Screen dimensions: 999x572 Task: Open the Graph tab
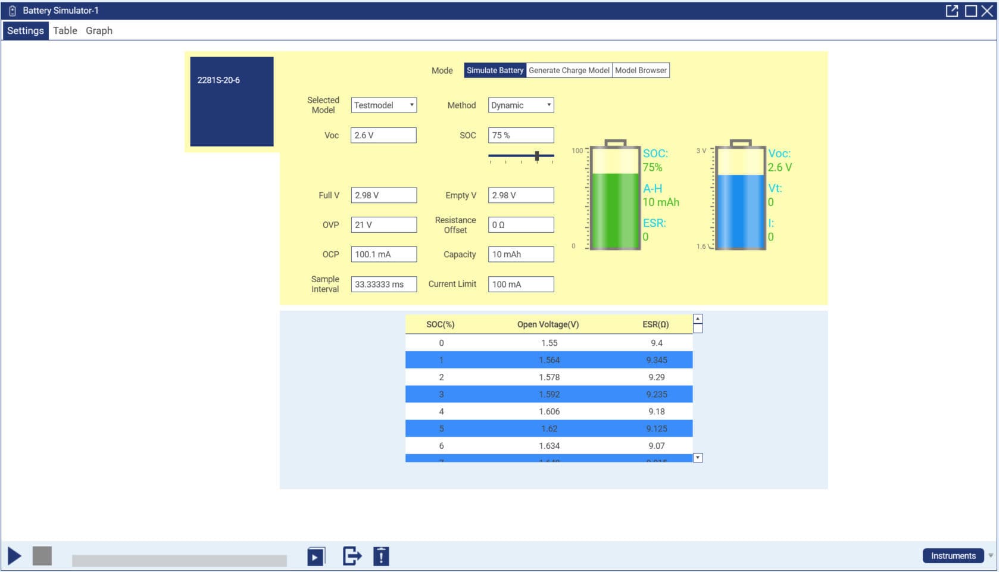pyautogui.click(x=99, y=30)
